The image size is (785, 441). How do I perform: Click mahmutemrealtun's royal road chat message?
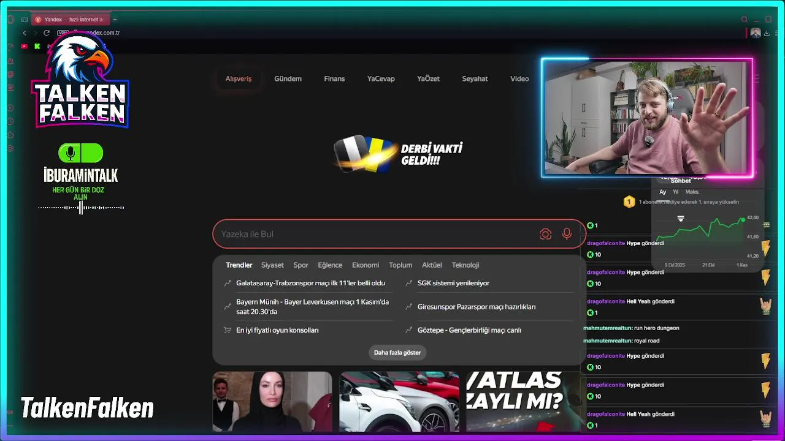tap(621, 341)
